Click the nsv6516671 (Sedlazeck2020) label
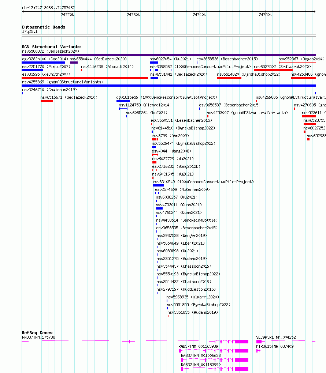 pos(69,97)
